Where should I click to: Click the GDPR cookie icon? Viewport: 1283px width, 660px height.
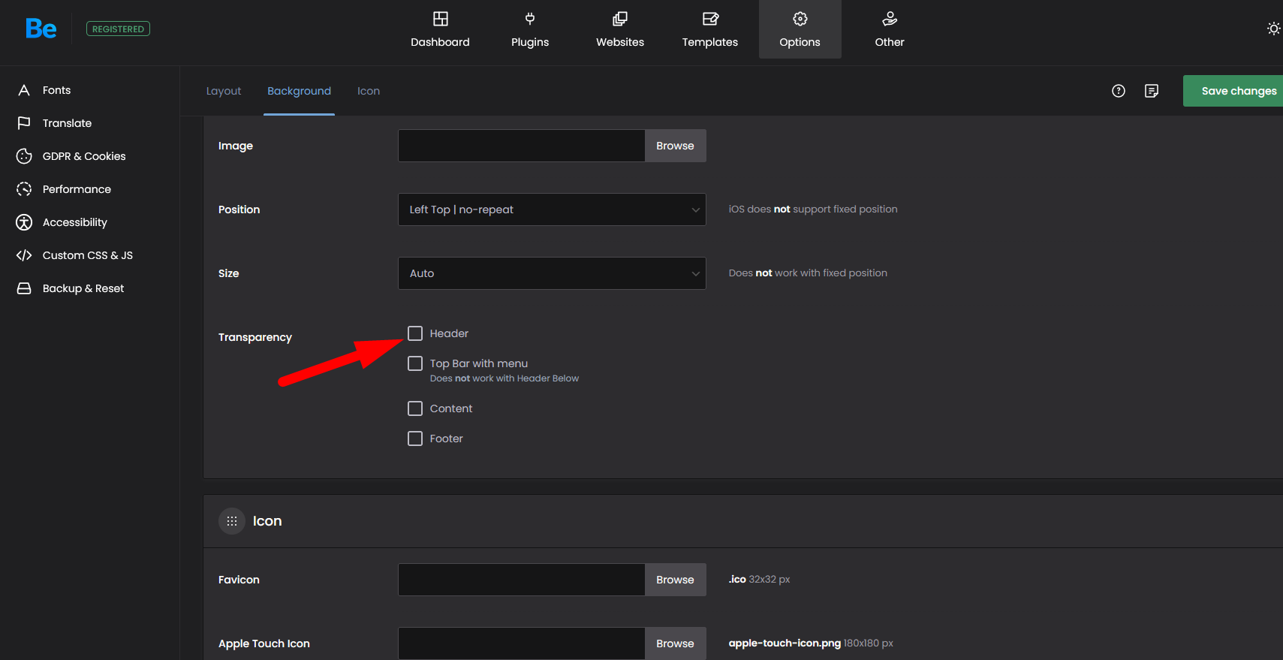[24, 156]
